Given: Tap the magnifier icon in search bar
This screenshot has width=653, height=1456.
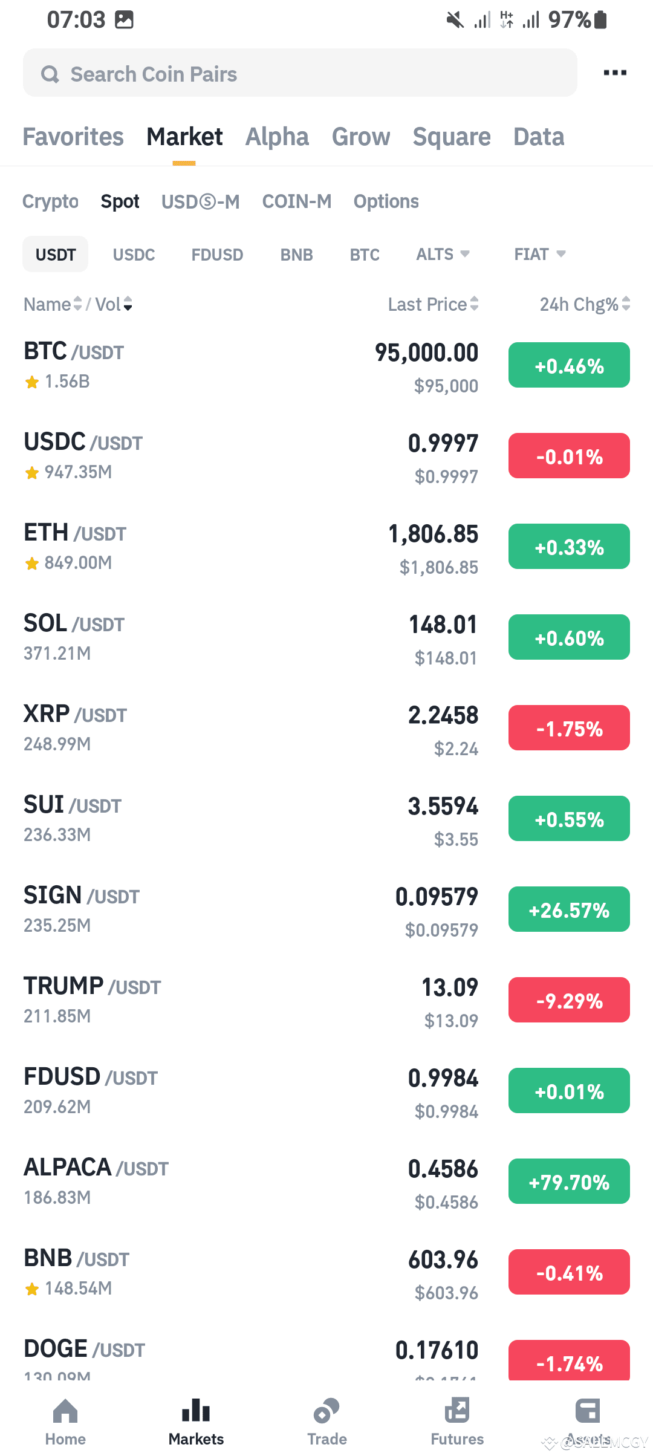Looking at the screenshot, I should (x=50, y=74).
